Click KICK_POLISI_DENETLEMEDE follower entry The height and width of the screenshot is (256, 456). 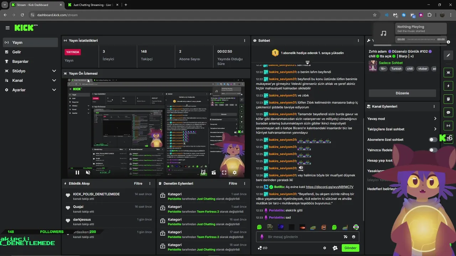click(x=108, y=196)
